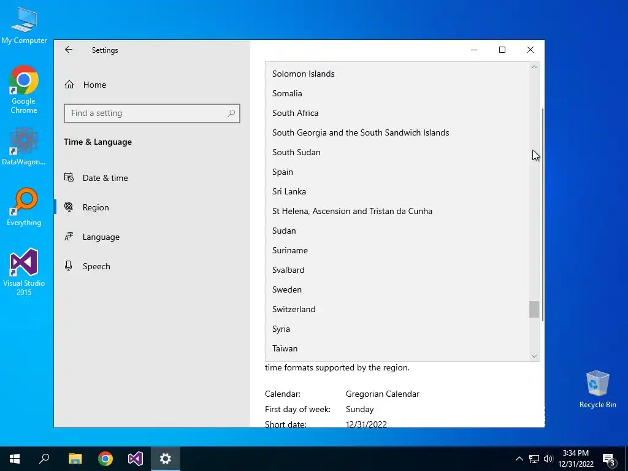Open the Recycle Bin on desktop

(597, 389)
